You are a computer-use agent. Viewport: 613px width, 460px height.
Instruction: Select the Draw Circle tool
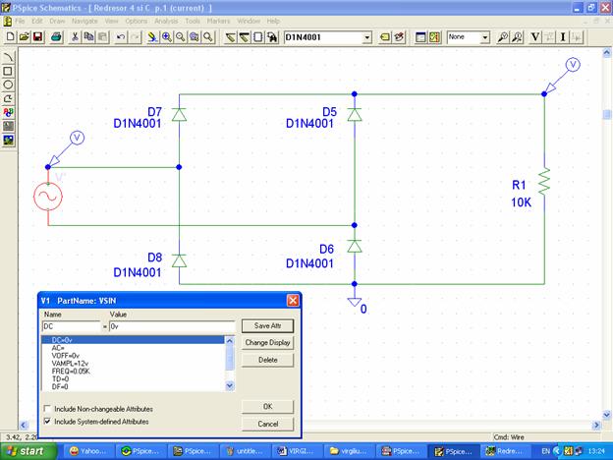[x=9, y=85]
